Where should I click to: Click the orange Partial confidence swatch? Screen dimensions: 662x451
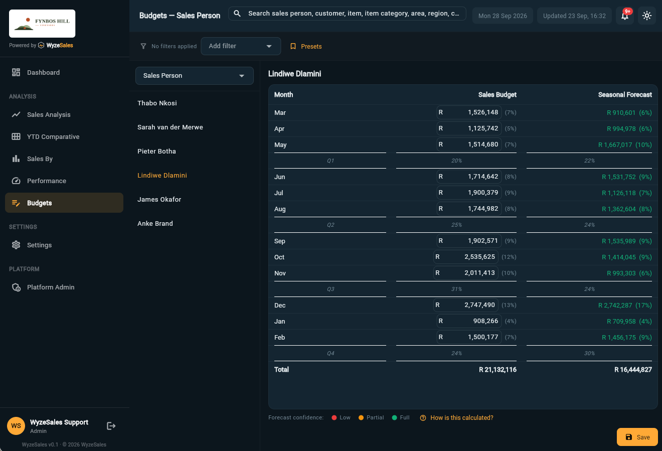pos(361,418)
